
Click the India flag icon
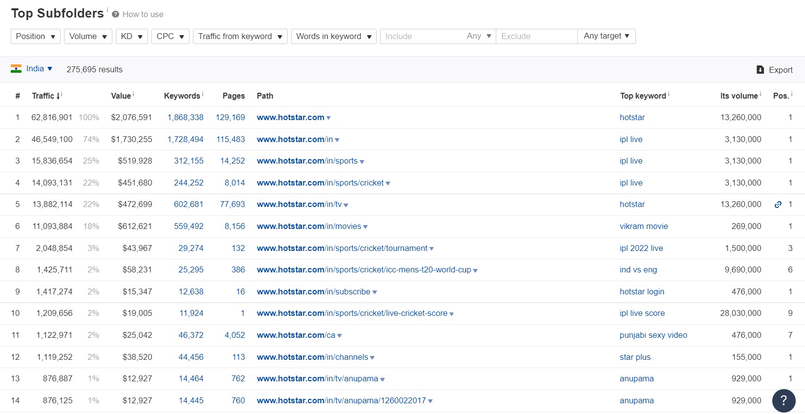tap(16, 69)
